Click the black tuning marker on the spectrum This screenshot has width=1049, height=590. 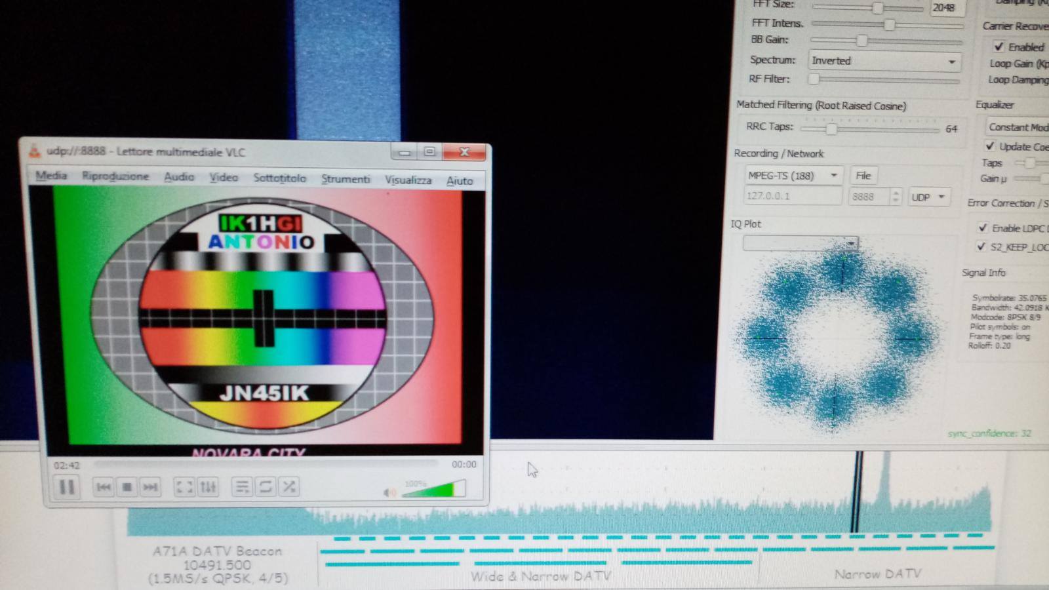pos(856,492)
